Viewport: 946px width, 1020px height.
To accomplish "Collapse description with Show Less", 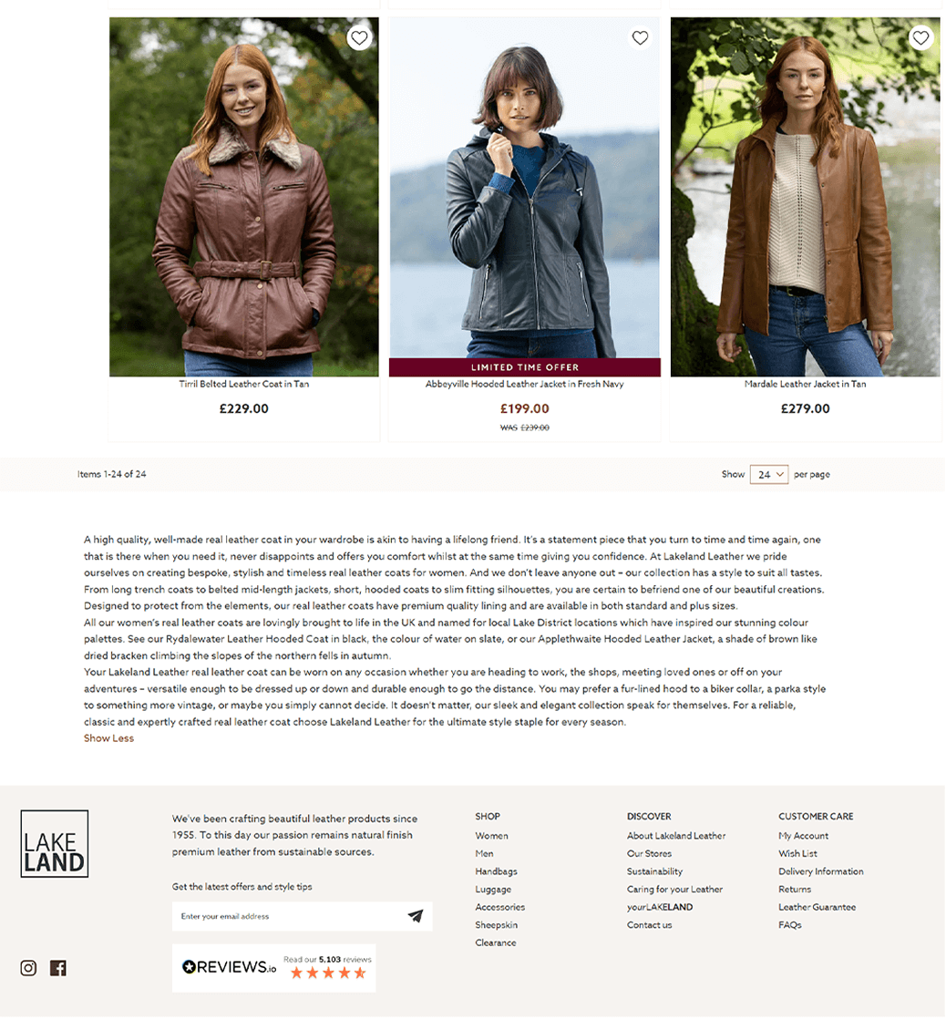I will point(108,738).
